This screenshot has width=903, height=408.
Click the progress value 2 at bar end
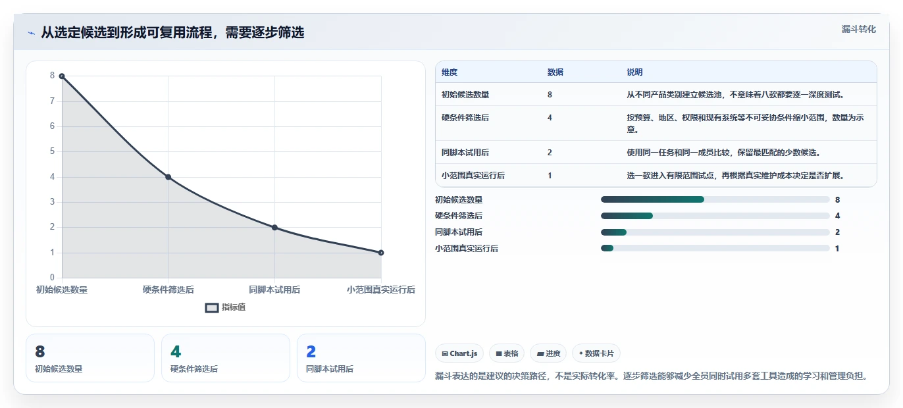tap(837, 232)
